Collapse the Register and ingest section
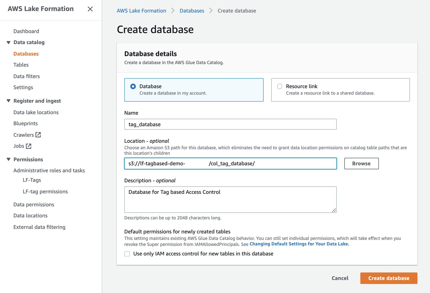This screenshot has height=293, width=430. click(x=9, y=101)
